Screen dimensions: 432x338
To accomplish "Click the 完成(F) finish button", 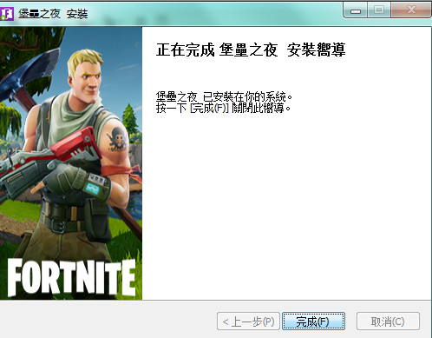I will 313,321.
